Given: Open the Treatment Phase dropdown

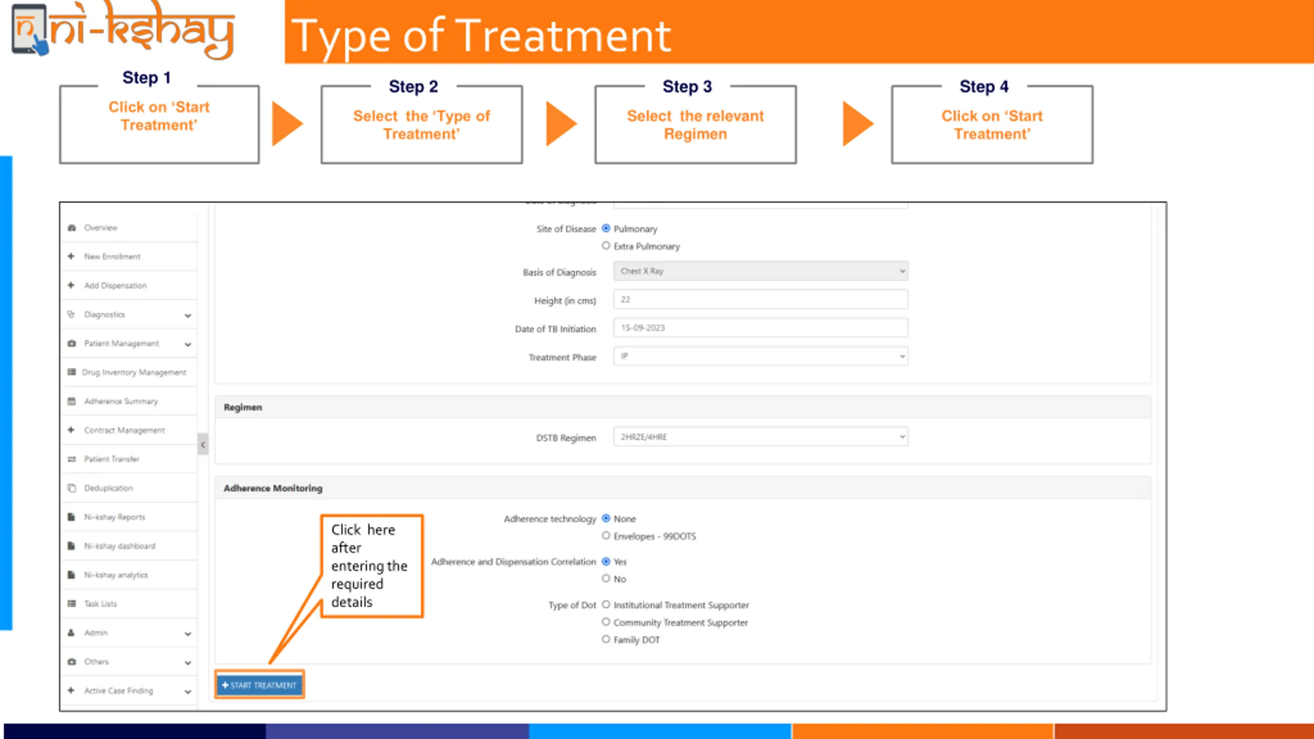Looking at the screenshot, I should (760, 356).
